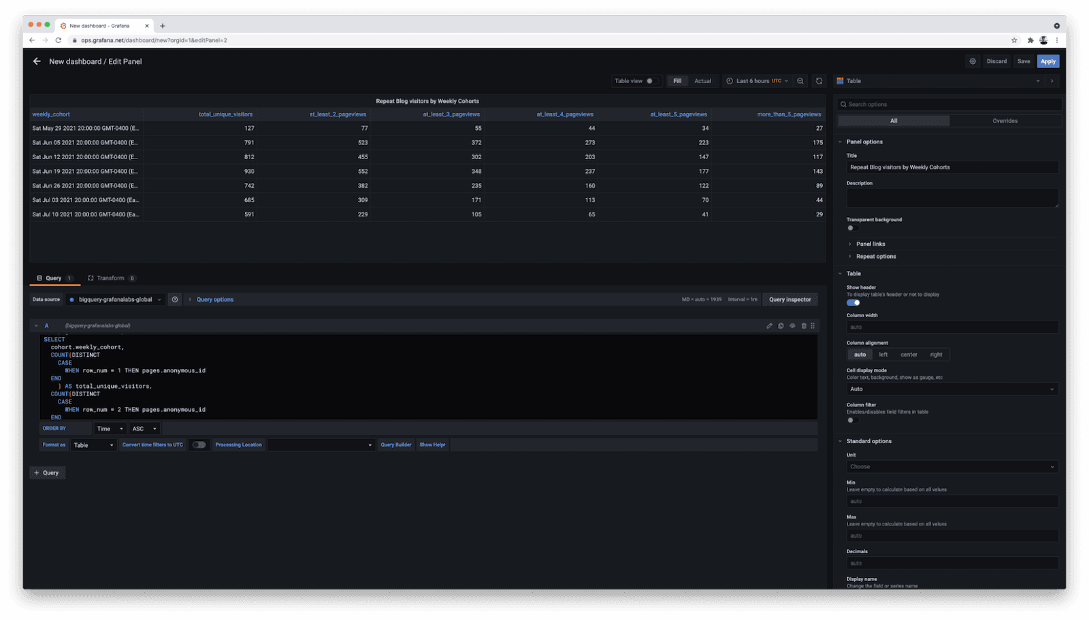Bookmark page with the star icon
The image size is (1089, 620).
(x=1014, y=40)
